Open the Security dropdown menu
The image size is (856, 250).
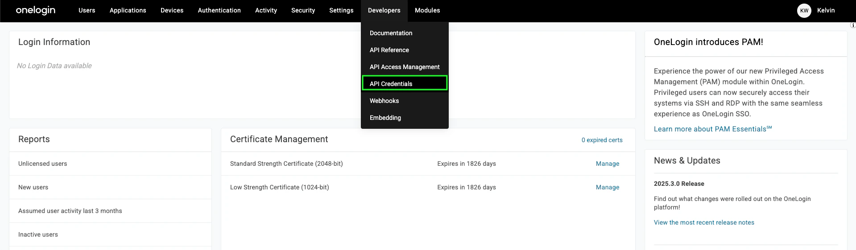[x=303, y=10]
